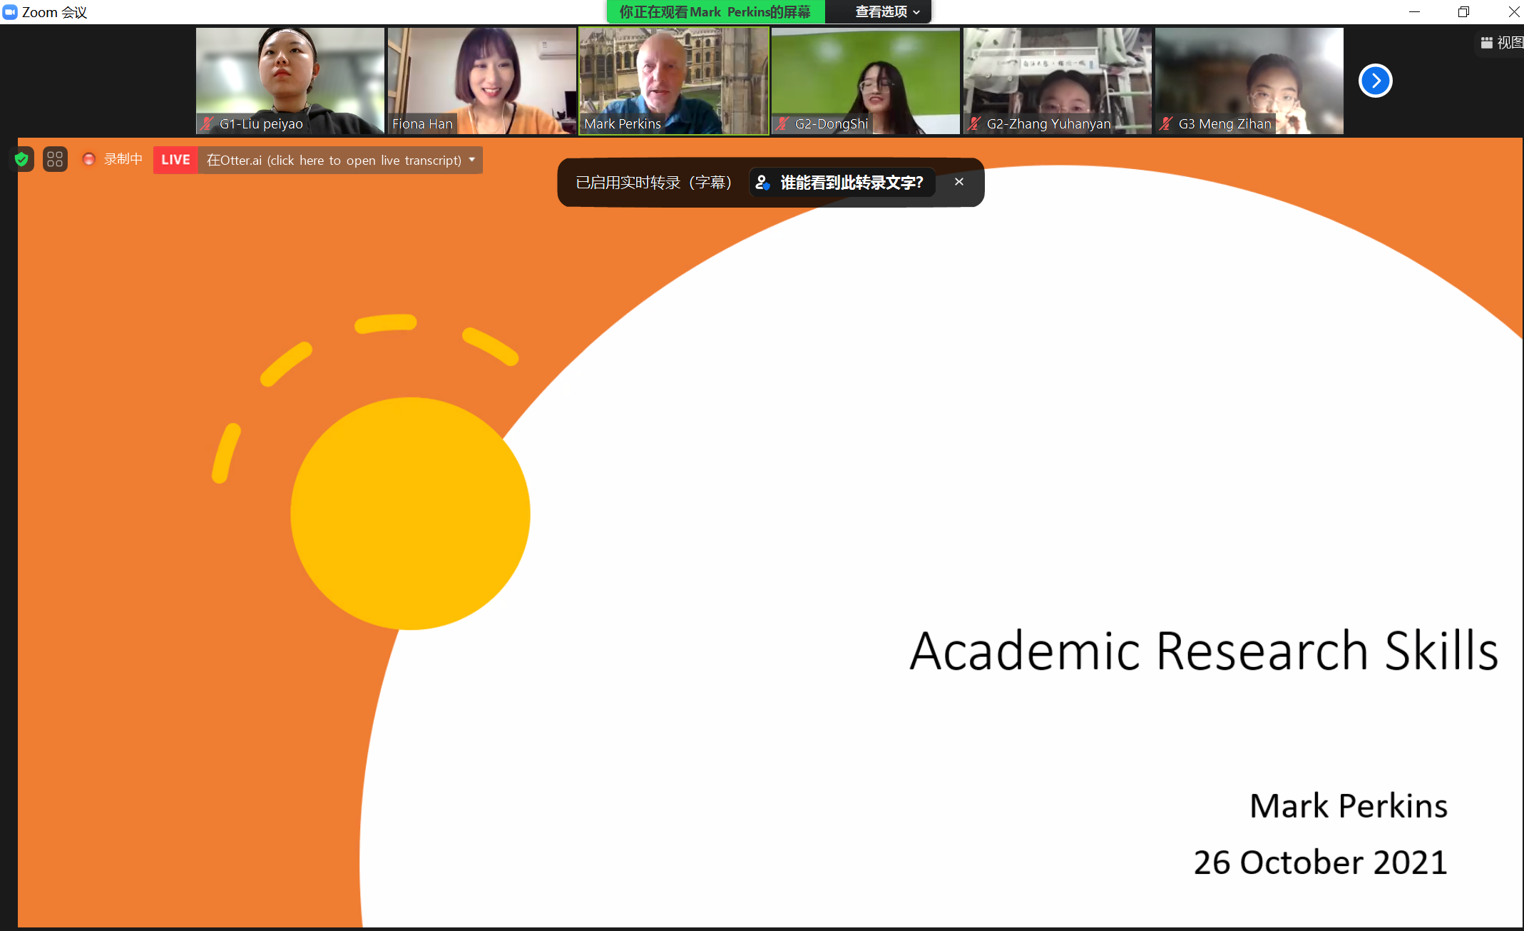Screen dimensions: 1524x931
Task: Select Mark Perkins video thumbnail
Action: pyautogui.click(x=673, y=80)
